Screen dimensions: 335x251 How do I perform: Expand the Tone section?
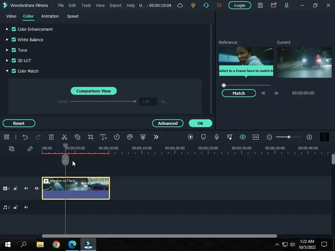point(7,50)
